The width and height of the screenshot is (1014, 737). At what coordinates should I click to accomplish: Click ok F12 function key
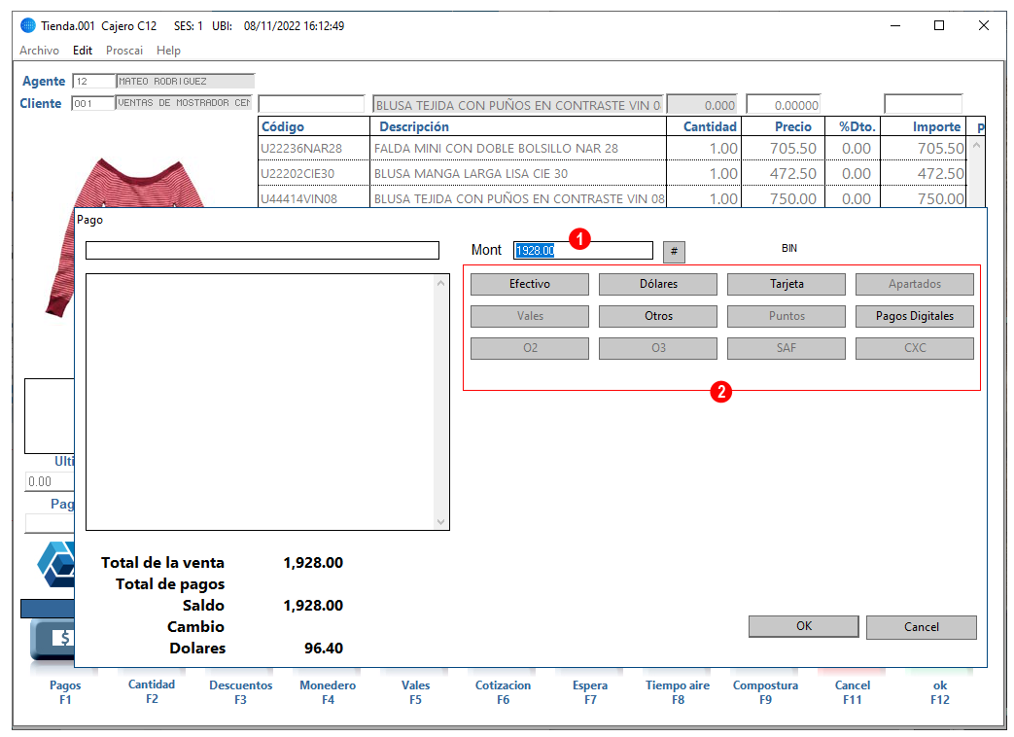[940, 692]
